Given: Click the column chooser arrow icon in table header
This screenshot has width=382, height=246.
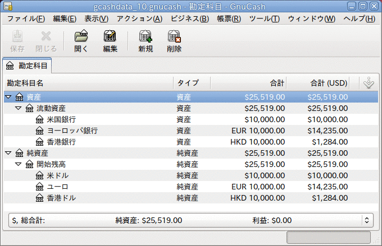Looking at the screenshot, I should [369, 83].
